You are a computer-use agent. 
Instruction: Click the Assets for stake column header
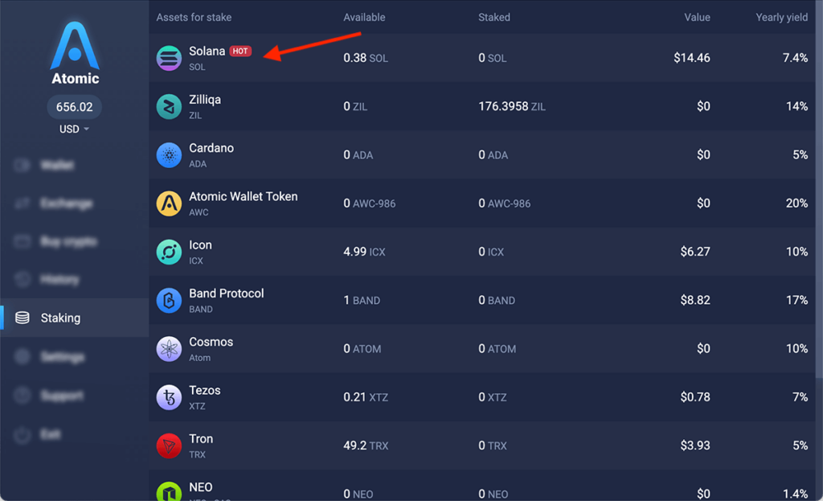(x=194, y=18)
